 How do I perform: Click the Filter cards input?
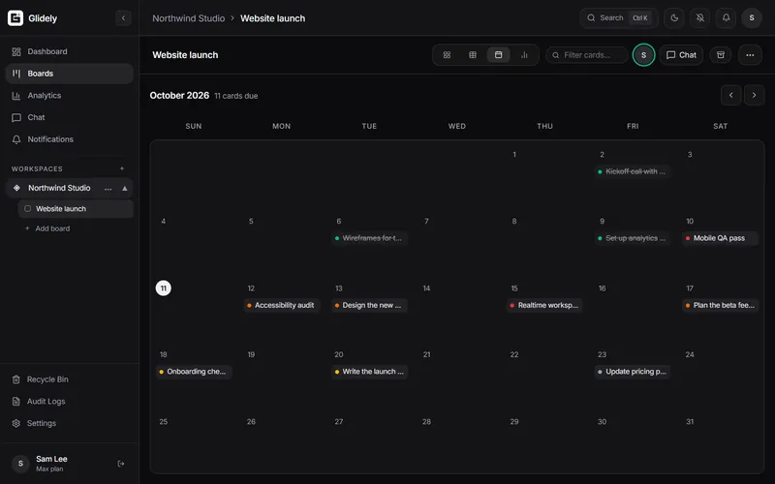tap(587, 55)
